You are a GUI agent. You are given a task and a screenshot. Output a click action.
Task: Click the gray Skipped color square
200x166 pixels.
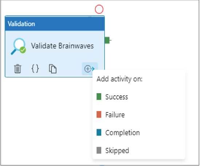tap(99, 150)
